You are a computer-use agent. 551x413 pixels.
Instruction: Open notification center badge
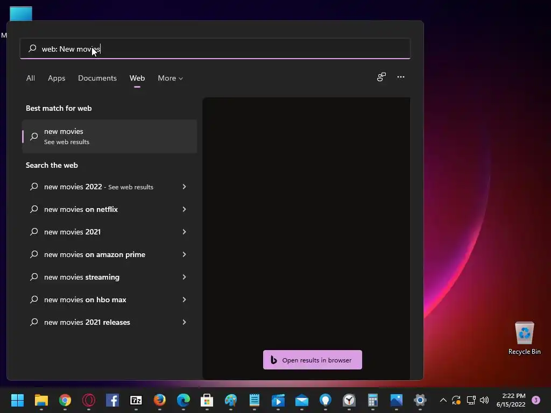pyautogui.click(x=536, y=400)
